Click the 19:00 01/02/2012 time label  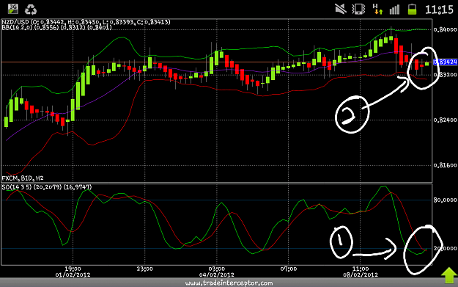[73, 272]
